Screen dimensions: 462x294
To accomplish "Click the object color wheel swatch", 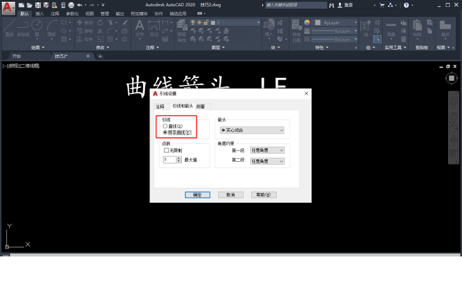I will point(307,23).
